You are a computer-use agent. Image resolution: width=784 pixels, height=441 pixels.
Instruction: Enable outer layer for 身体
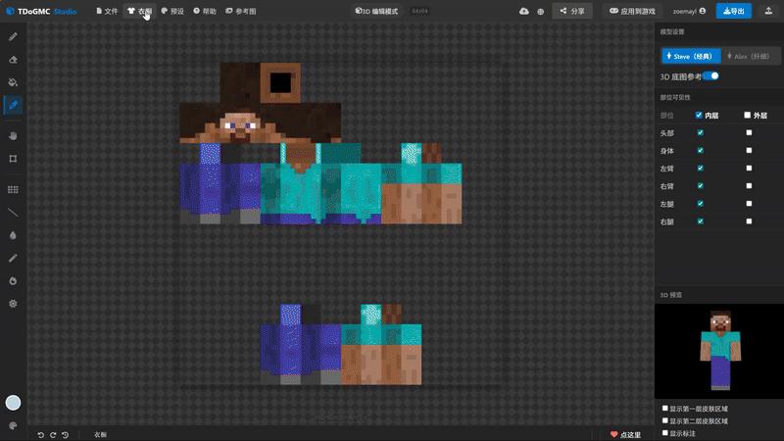[x=749, y=150]
